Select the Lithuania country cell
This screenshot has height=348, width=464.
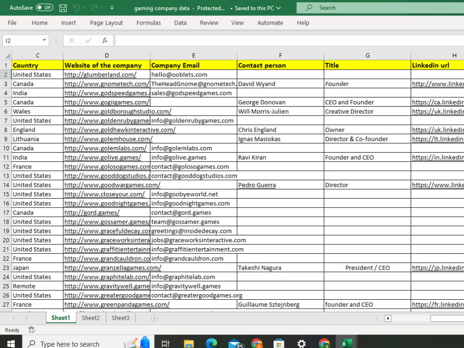(38, 139)
